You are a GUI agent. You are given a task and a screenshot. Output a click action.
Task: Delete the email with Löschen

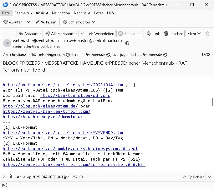click(x=173, y=34)
